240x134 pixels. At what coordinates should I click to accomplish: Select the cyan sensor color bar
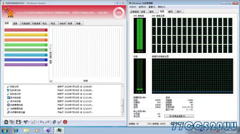click(x=26, y=55)
